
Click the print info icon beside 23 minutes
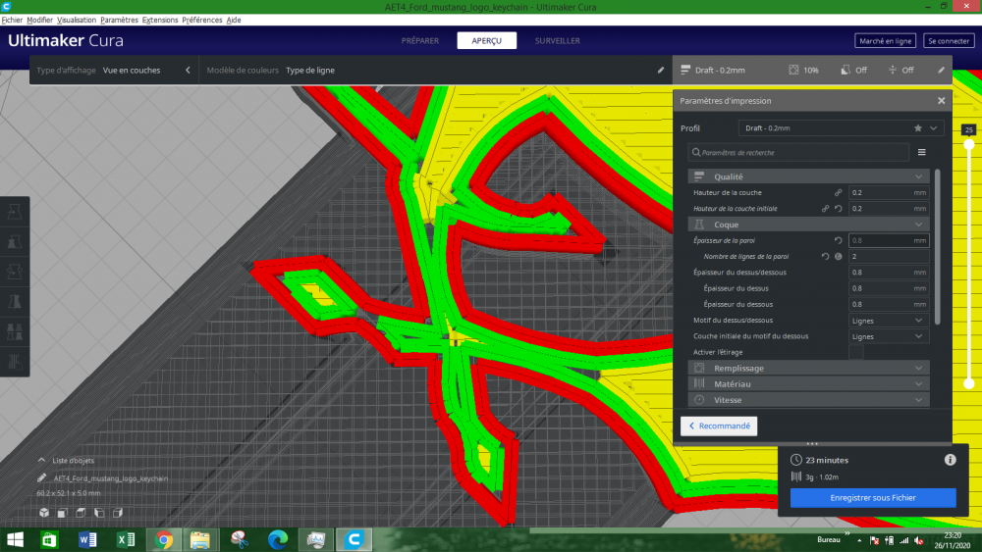(950, 460)
